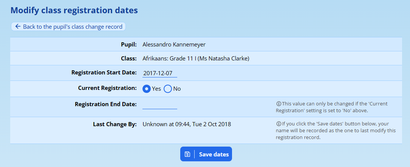Click the Registration Start Date field
Screen dimensions: 410x167
pos(159,73)
